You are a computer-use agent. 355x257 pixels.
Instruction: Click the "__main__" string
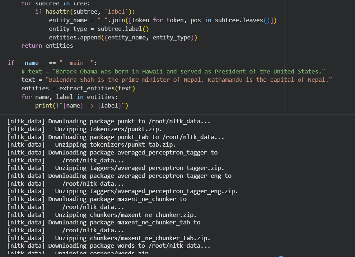pyautogui.click(x=76, y=63)
